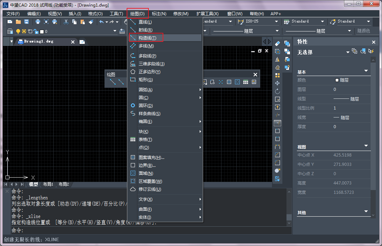Select the Rotate tool
382x246 pixels.
[x=277, y=91]
